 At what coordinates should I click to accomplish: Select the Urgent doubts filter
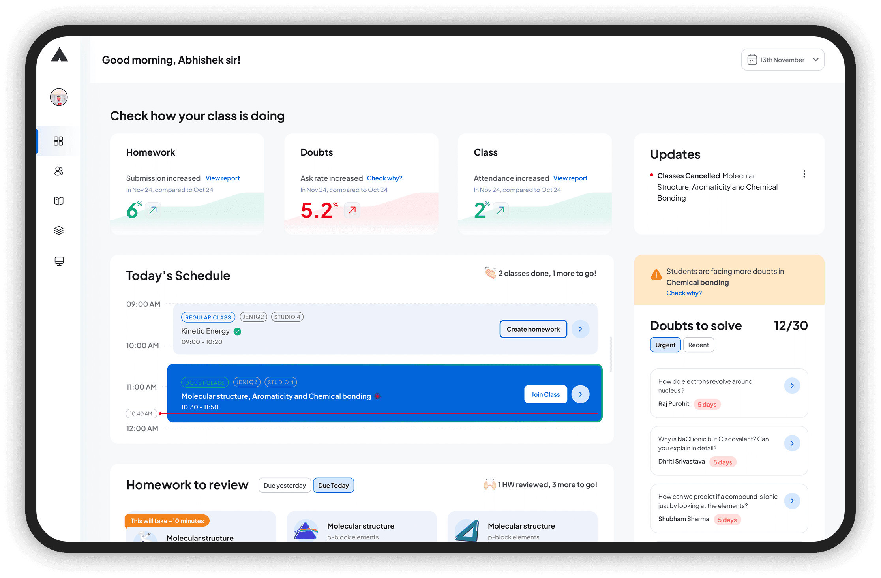pyautogui.click(x=665, y=345)
